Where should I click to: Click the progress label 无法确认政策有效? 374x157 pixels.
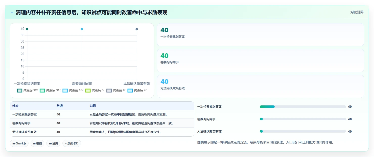click(209, 131)
